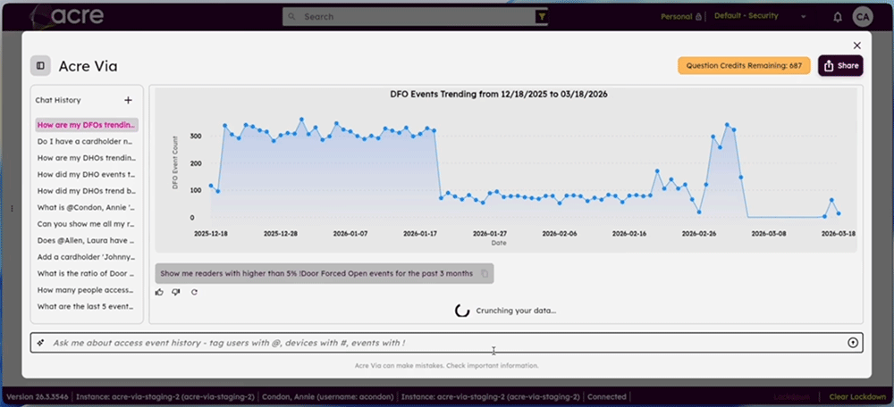Open 'Does @Allen, Laura have' chat history item
The width and height of the screenshot is (894, 407).
tap(87, 240)
